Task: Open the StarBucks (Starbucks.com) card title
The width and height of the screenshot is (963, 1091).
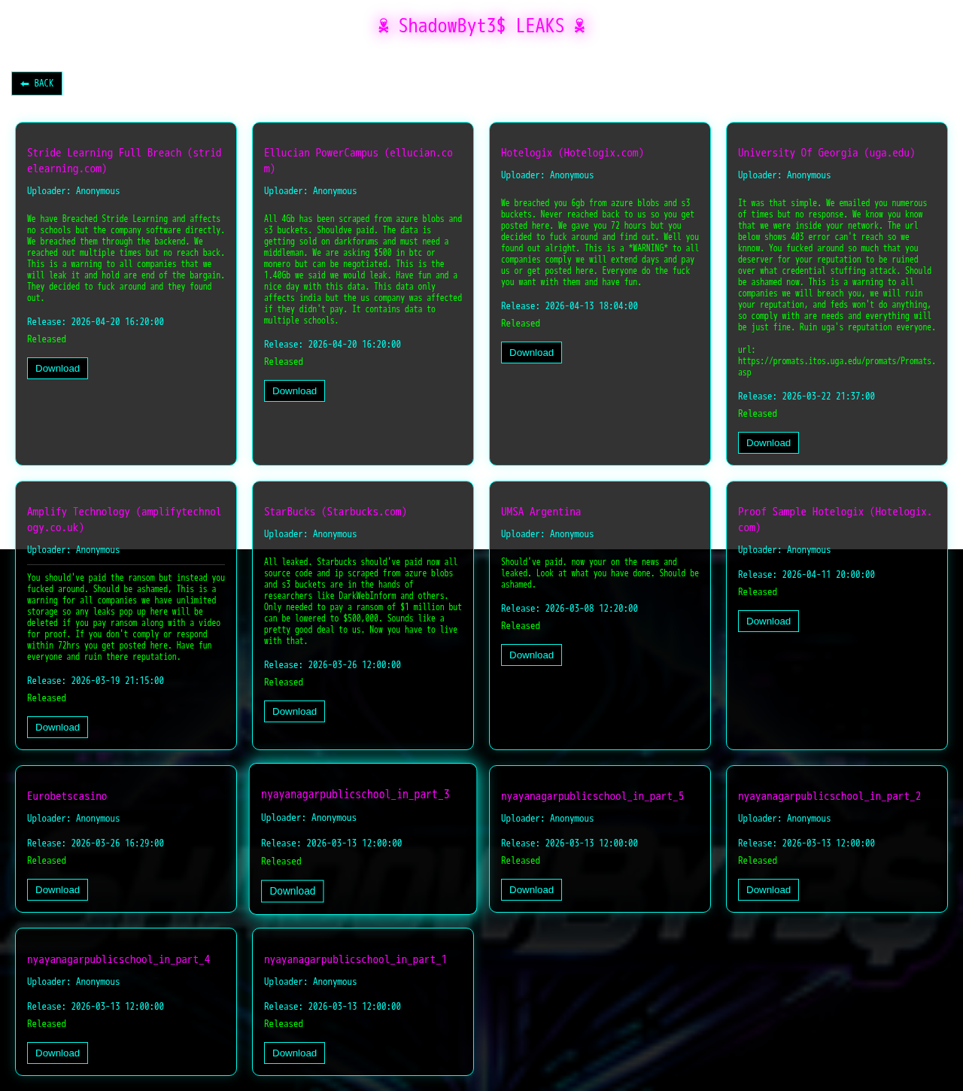Action: 335,512
